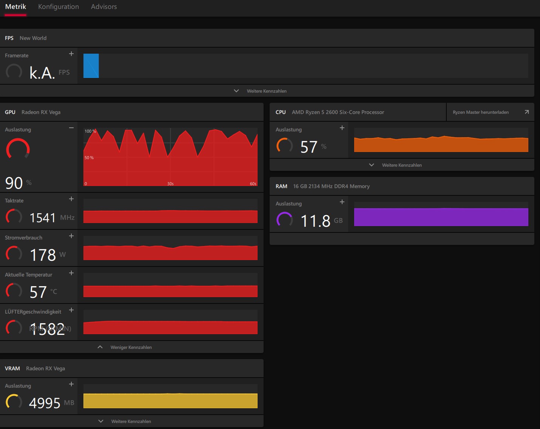Click the 16 GB 2134 MHz DDR4 label

point(332,186)
